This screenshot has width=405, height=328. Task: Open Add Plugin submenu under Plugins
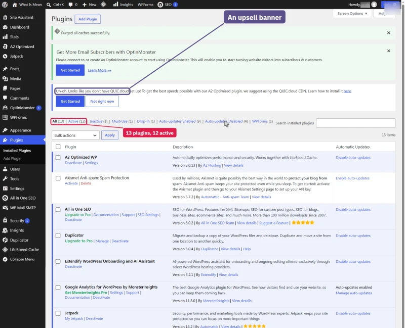coord(12,159)
